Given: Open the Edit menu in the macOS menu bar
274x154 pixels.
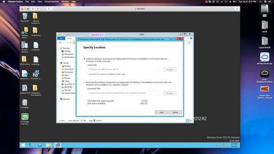Looking at the screenshot, I should [x=33, y=2].
